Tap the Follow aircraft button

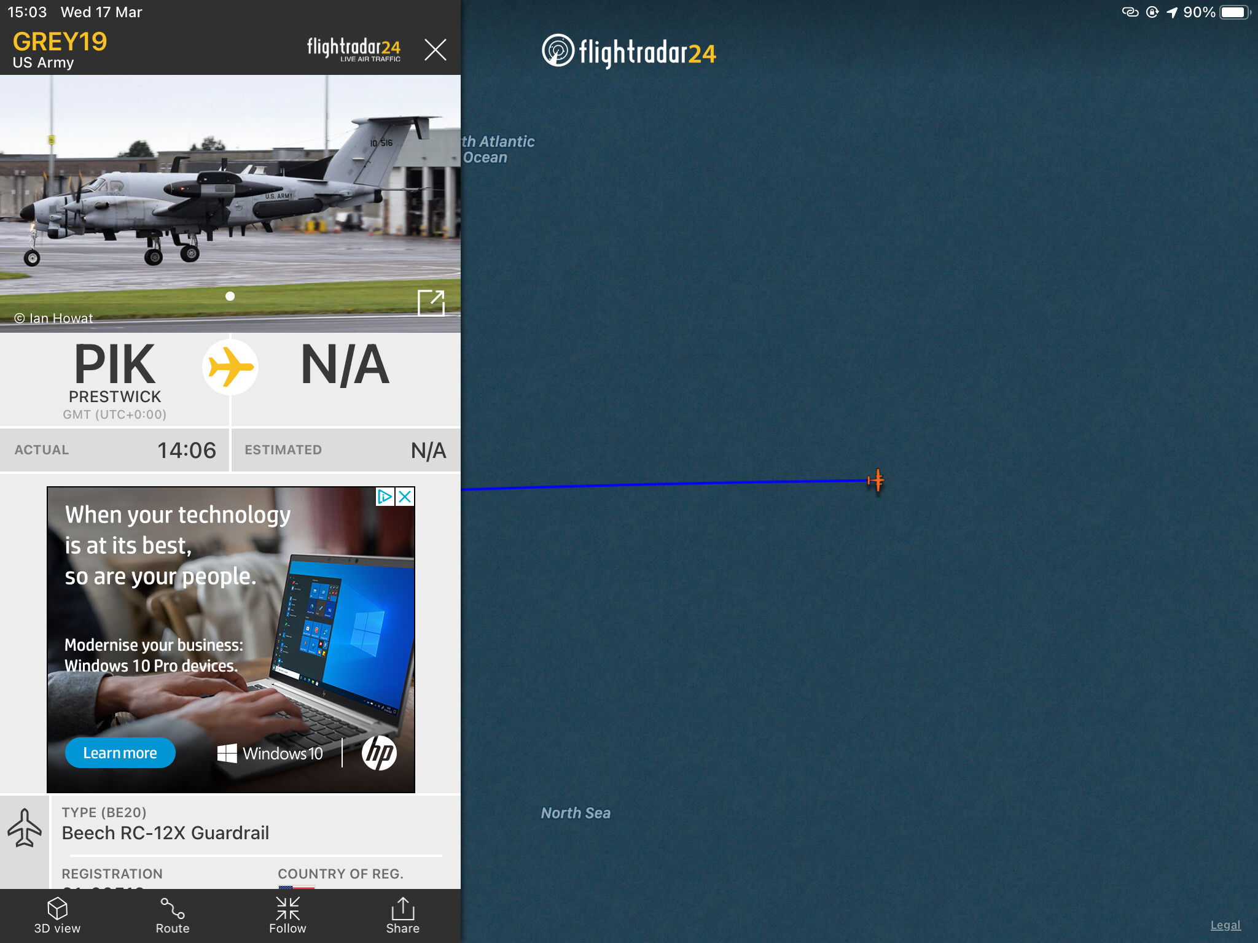(x=287, y=915)
